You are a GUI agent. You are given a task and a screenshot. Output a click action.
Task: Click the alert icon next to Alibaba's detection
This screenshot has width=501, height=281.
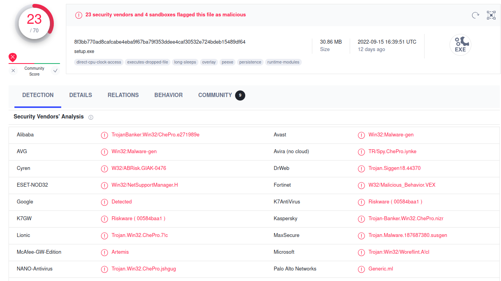[104, 135]
